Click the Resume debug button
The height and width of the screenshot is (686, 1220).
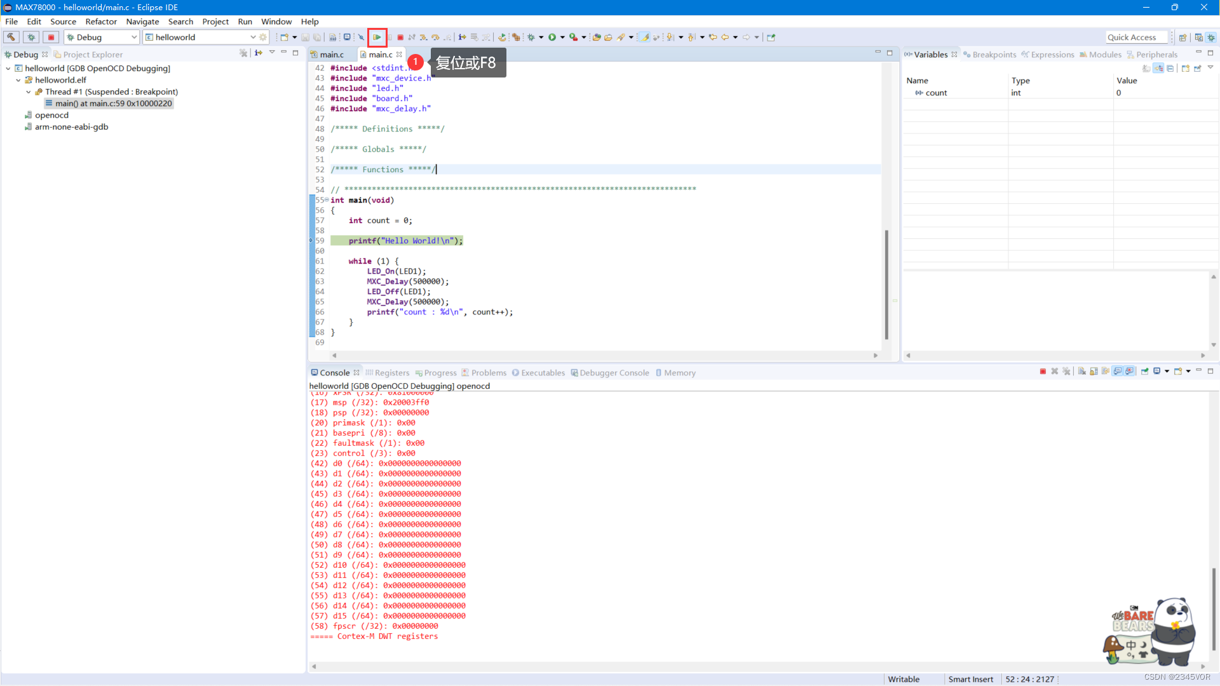(x=377, y=37)
